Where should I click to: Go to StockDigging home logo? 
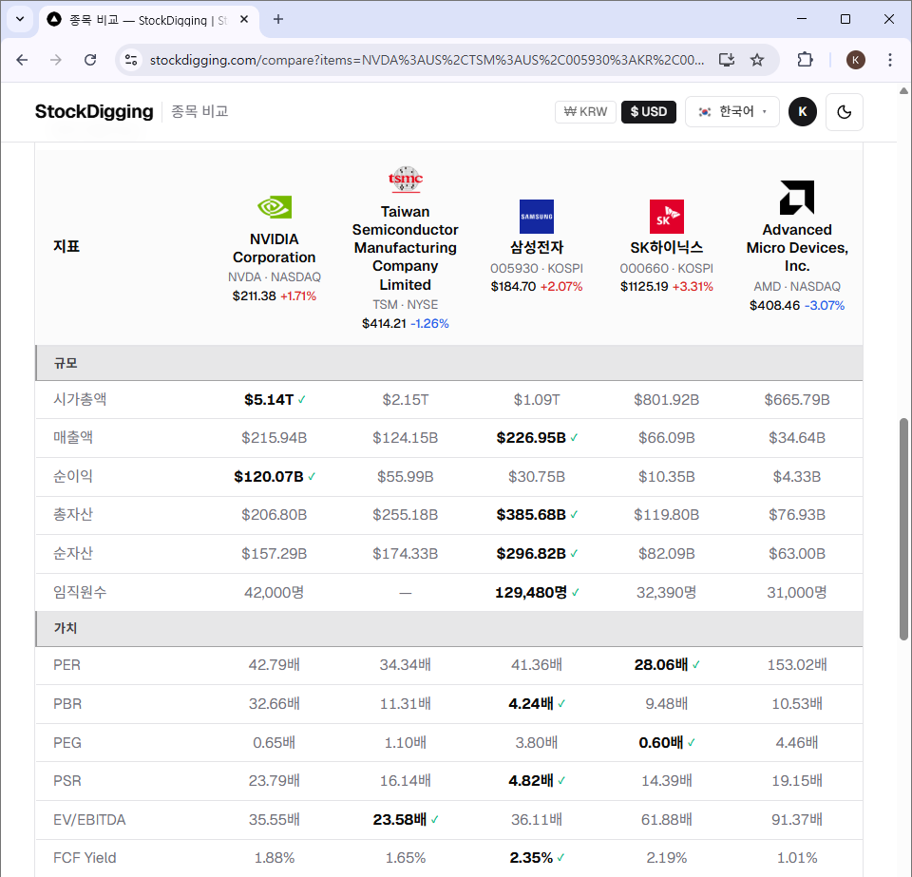(94, 111)
